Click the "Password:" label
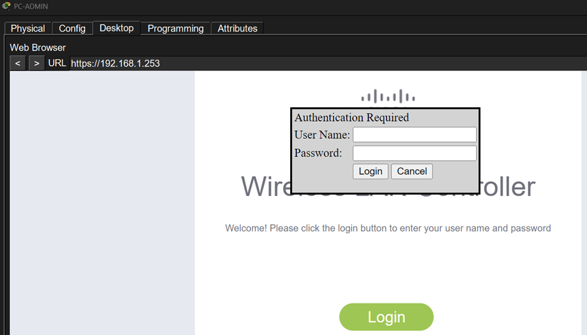The height and width of the screenshot is (335, 587). pyautogui.click(x=318, y=153)
